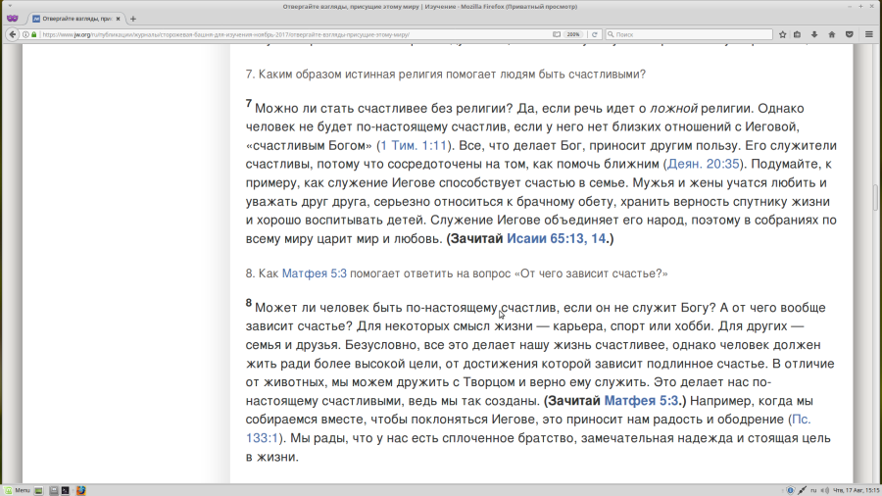This screenshot has height=496, width=882.
Task: Click the private browsing mask icon
Action: tap(12, 19)
